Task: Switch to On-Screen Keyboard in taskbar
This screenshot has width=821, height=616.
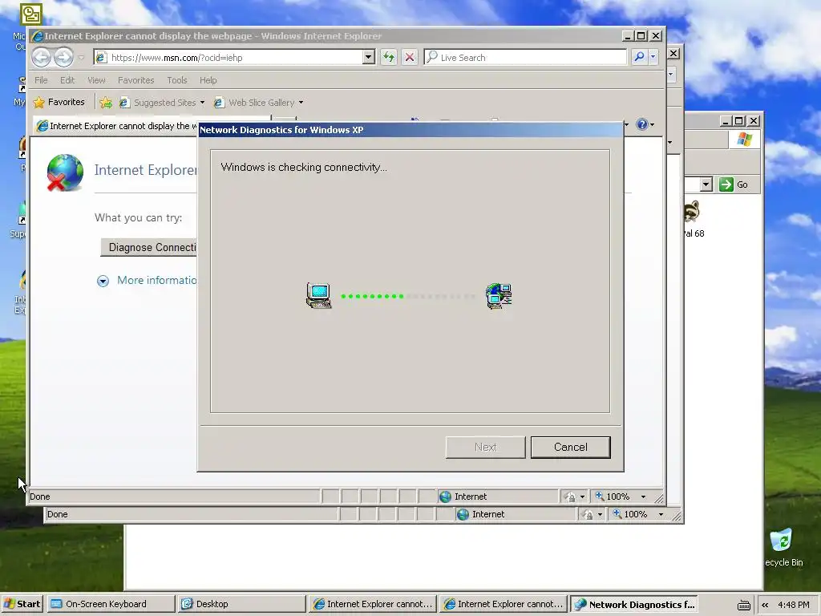Action: (111, 604)
